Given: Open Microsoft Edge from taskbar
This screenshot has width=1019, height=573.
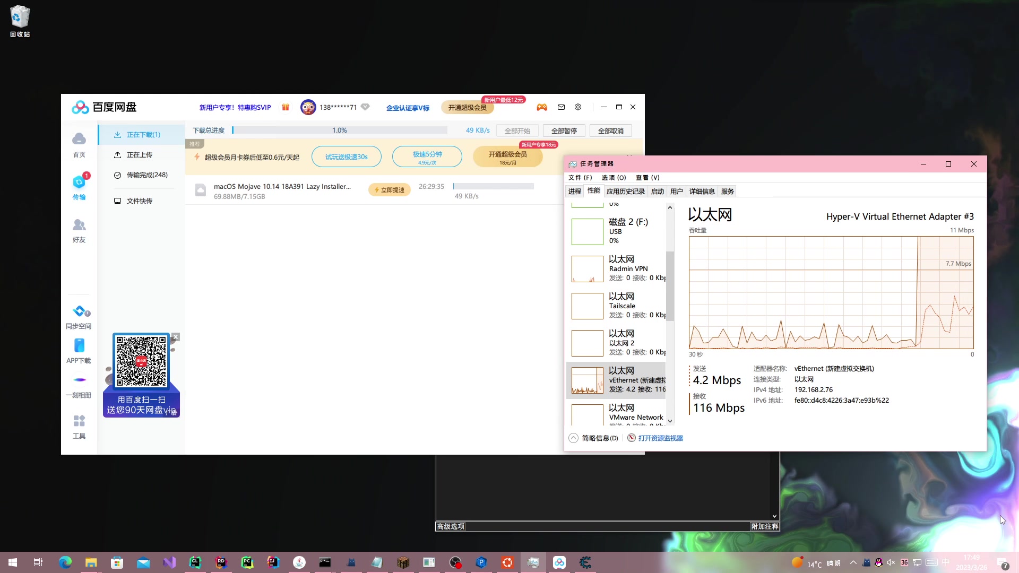Looking at the screenshot, I should point(65,562).
